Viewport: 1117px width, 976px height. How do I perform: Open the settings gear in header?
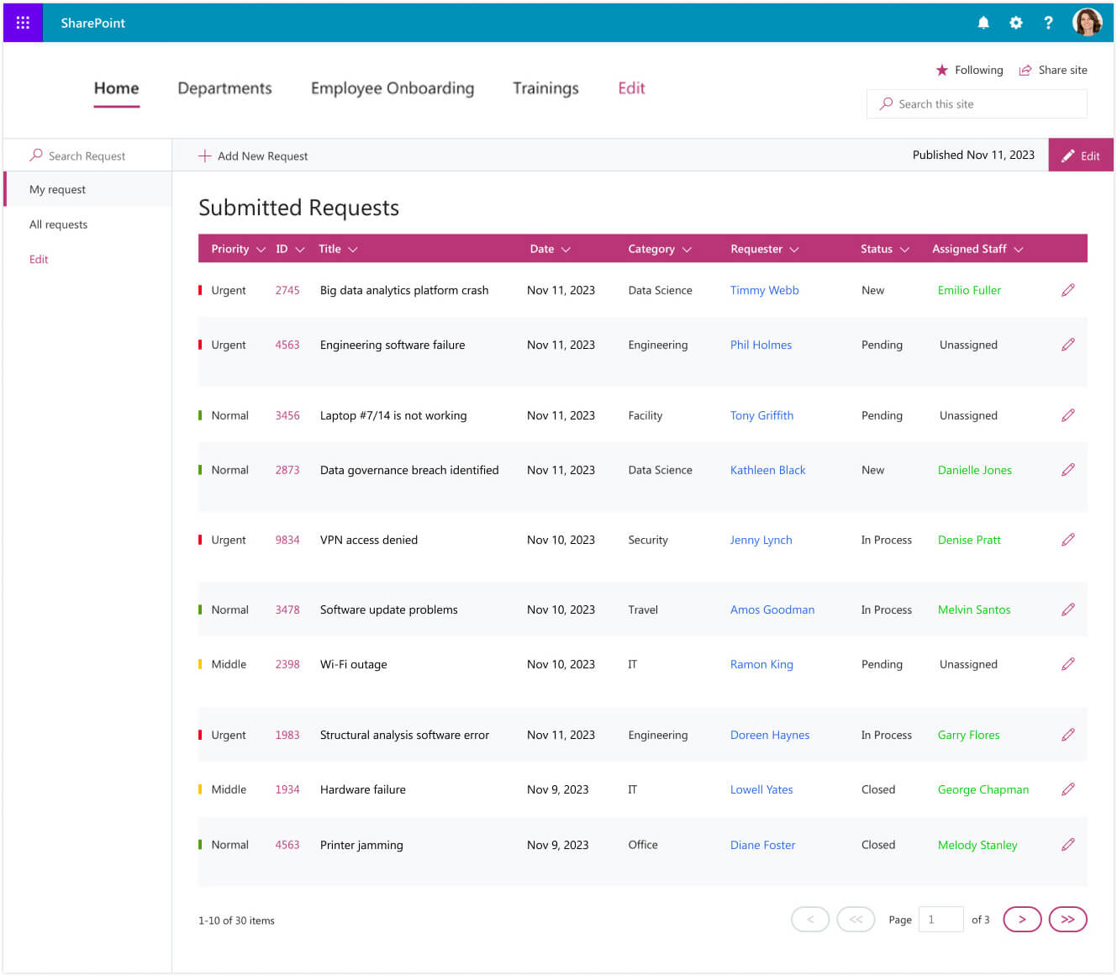(x=1015, y=23)
